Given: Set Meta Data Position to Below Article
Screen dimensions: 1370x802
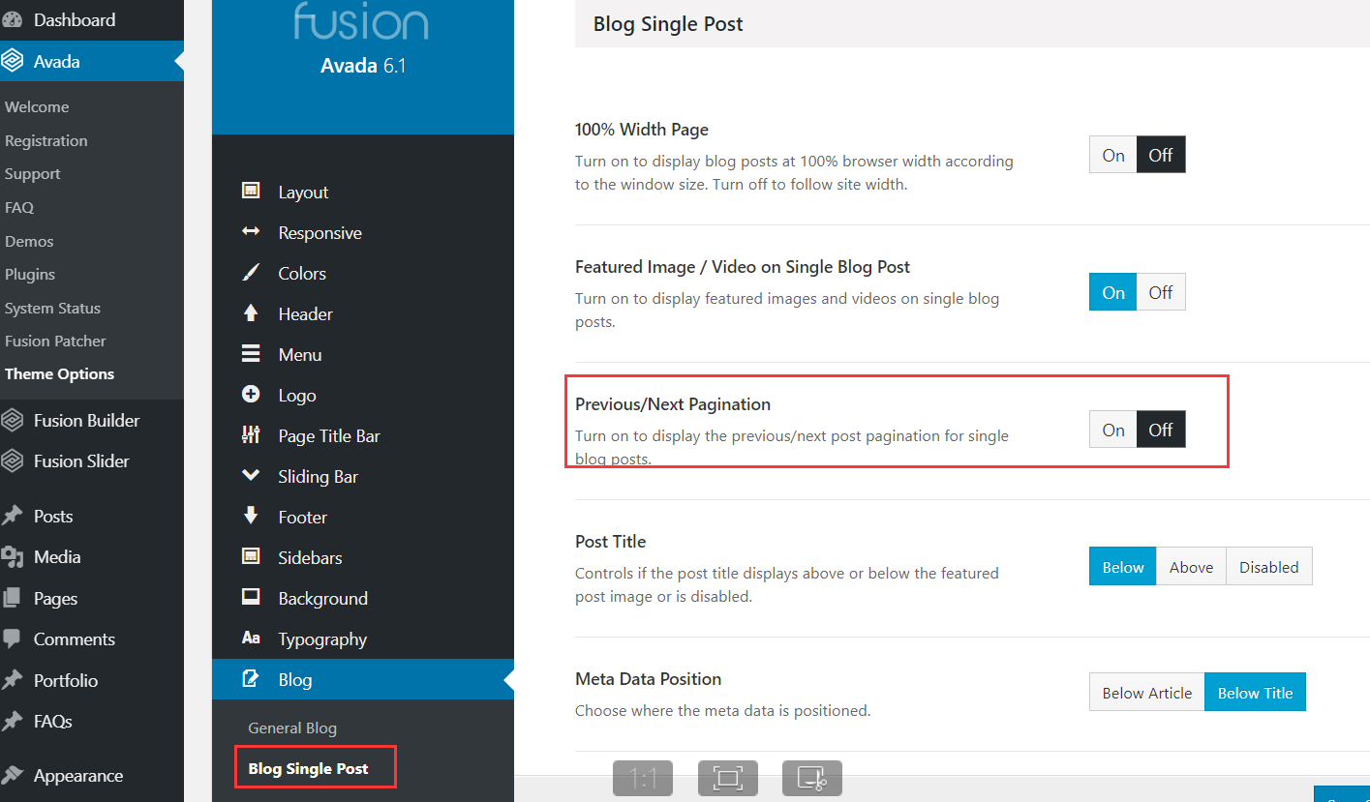Looking at the screenshot, I should [1147, 693].
